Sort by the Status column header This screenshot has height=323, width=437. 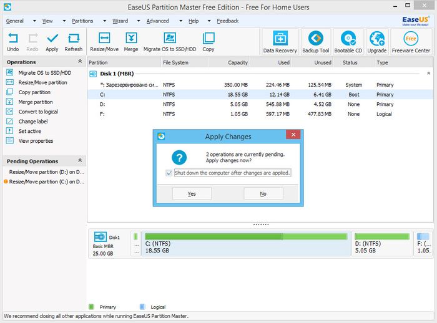[353, 62]
